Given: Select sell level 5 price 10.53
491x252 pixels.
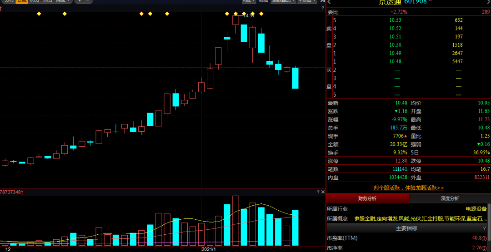Looking at the screenshot, I should [395, 20].
